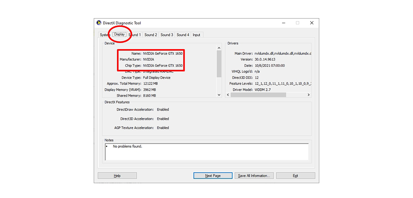
Task: Click Driver Model value WDDM 2.7
Action: pos(263,90)
